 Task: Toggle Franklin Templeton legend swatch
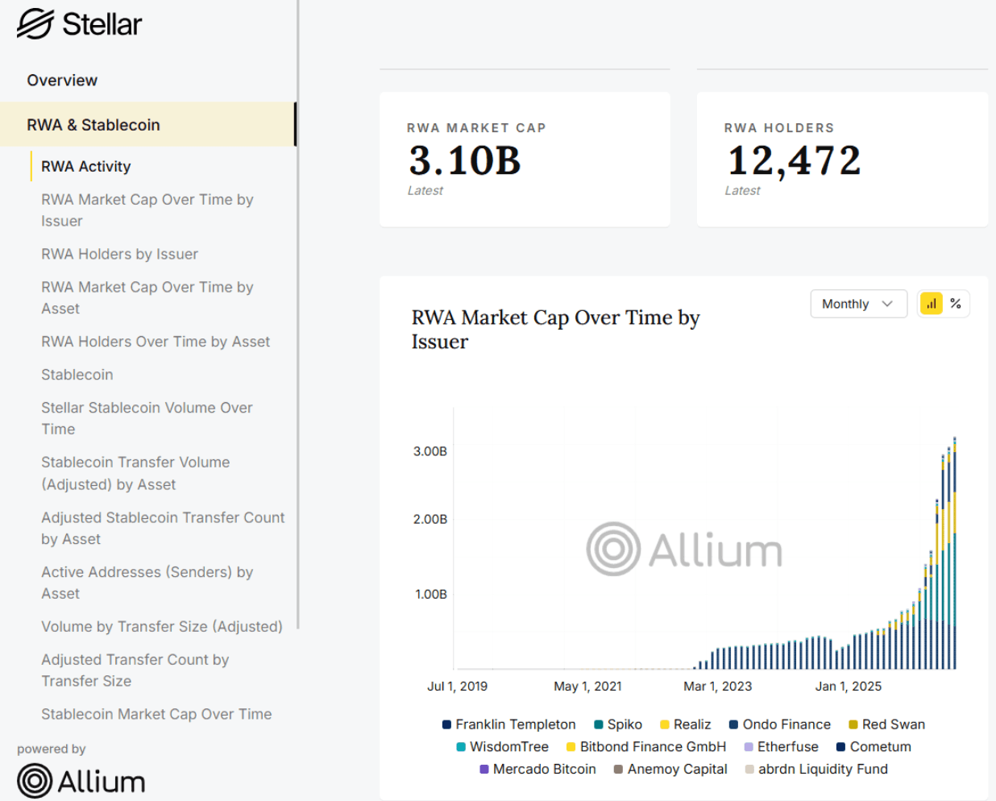pyautogui.click(x=446, y=724)
